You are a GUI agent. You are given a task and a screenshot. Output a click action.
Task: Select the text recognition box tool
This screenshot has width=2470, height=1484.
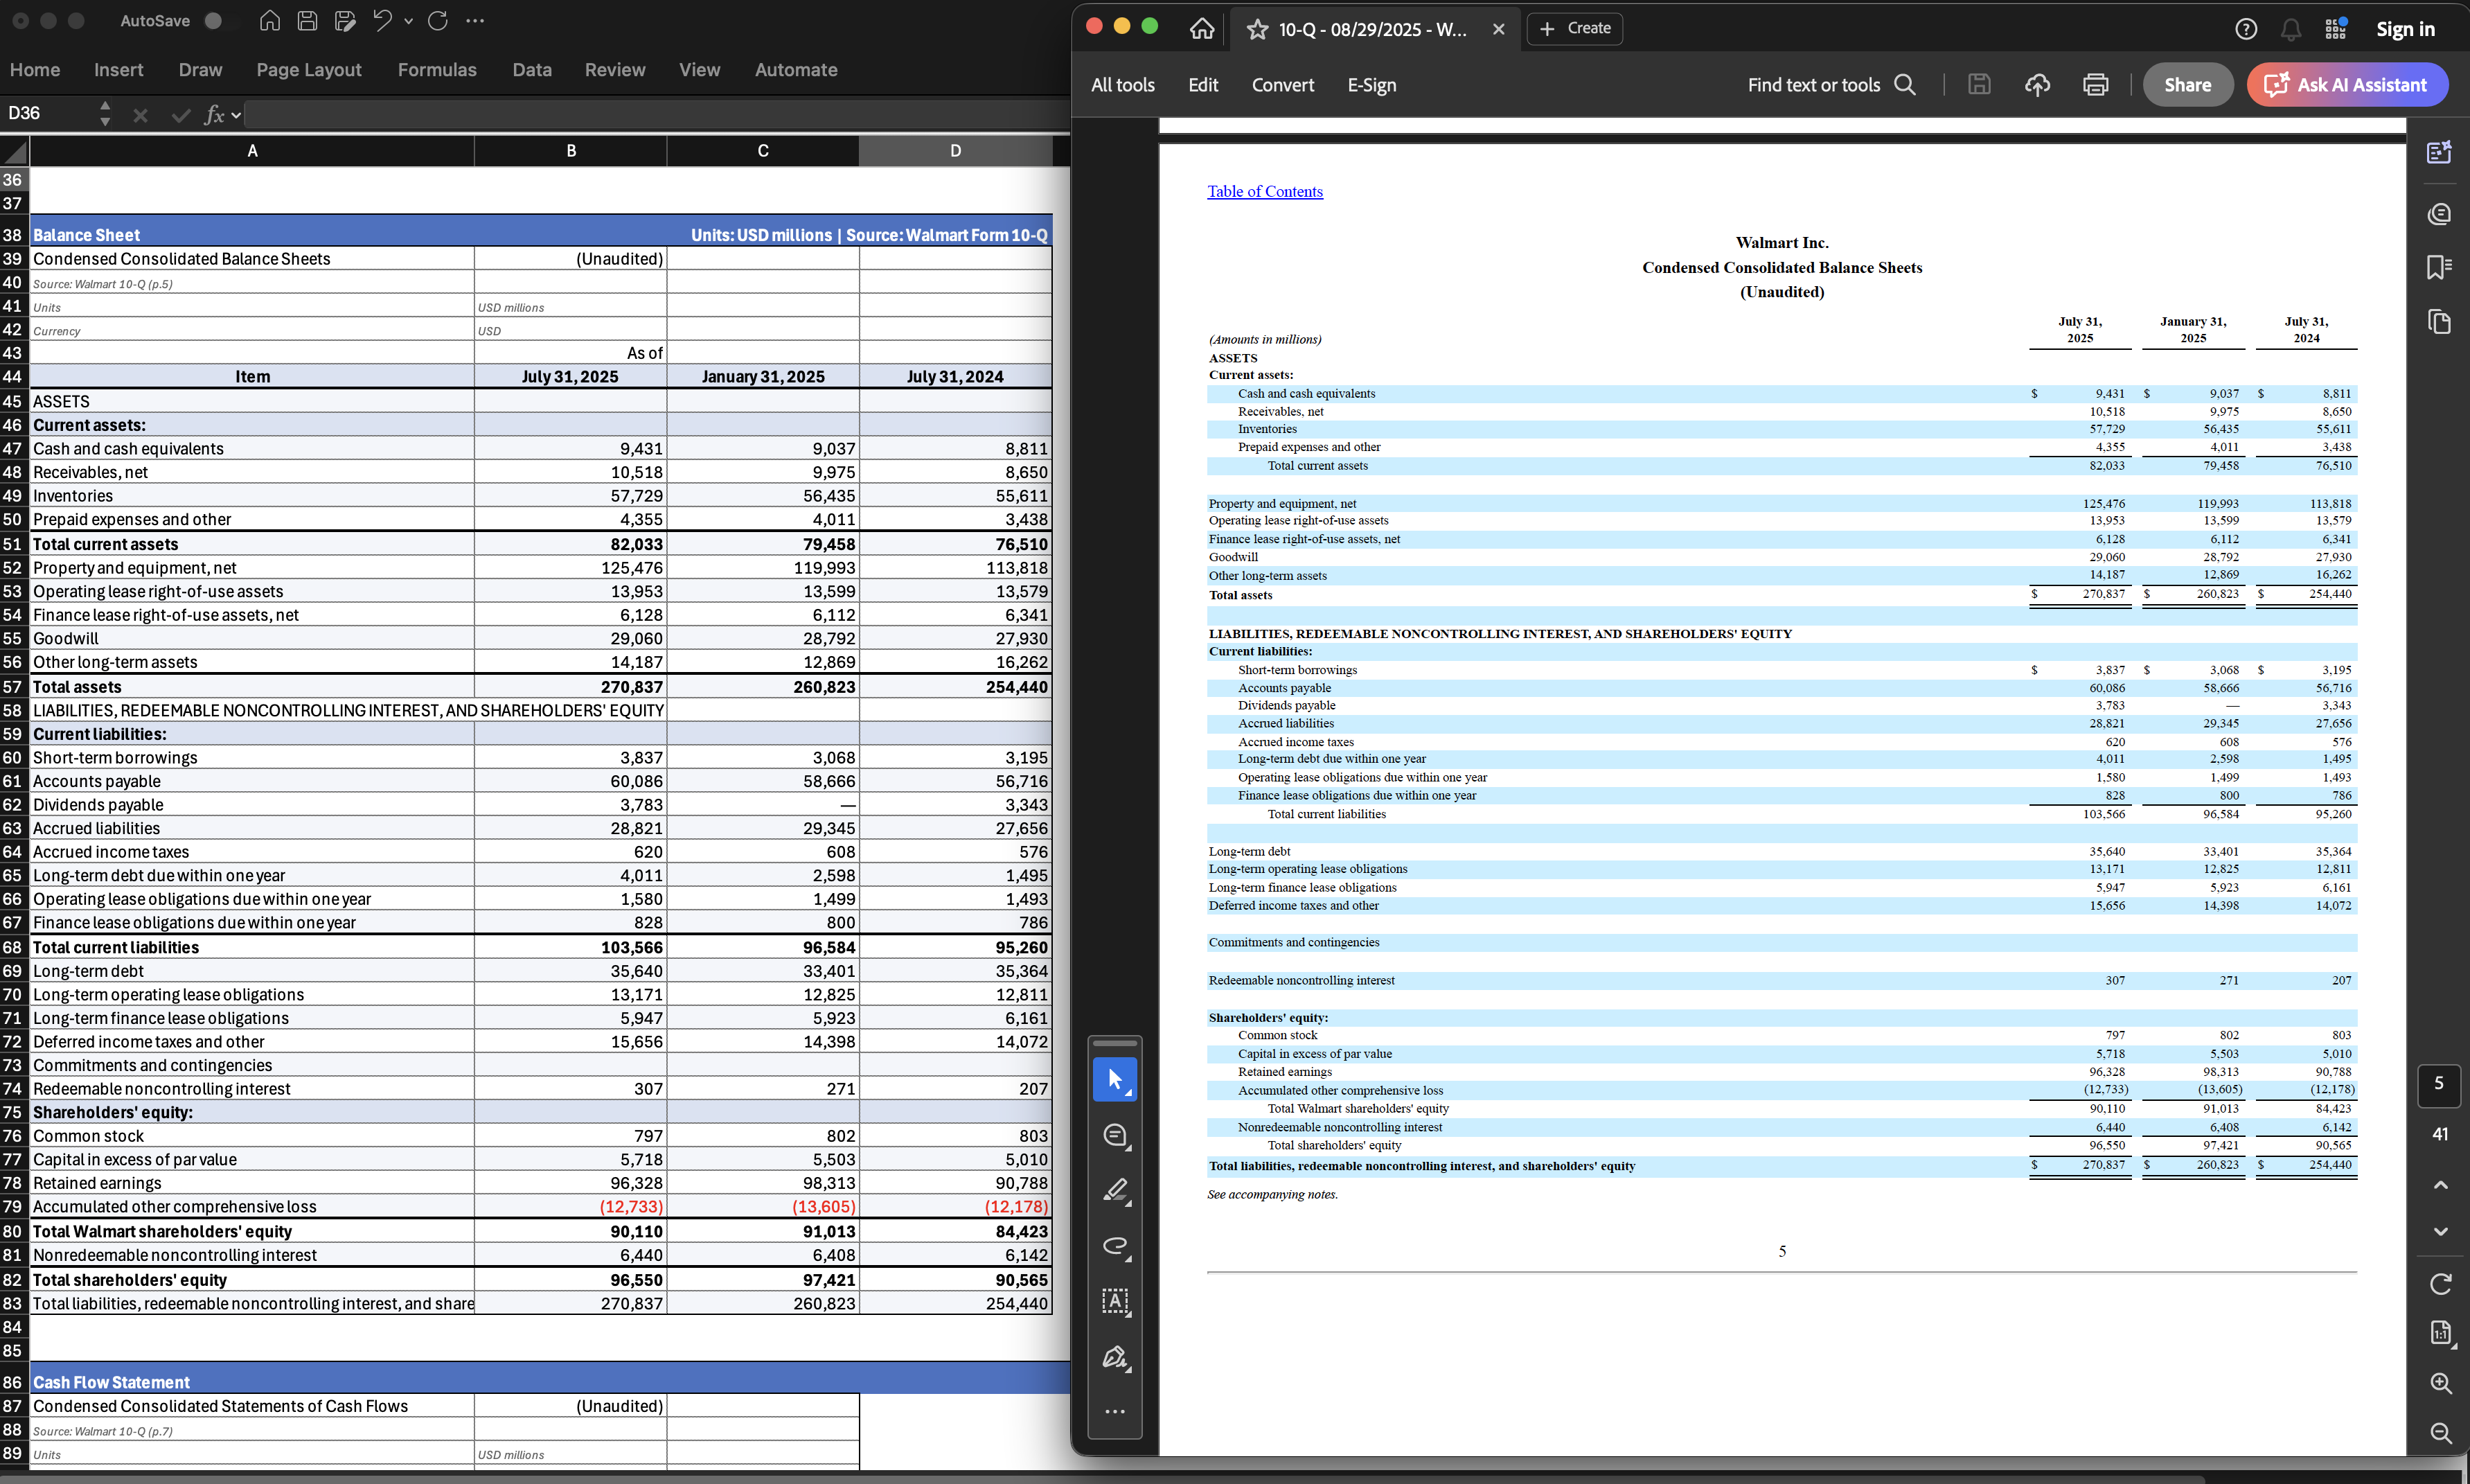1114,1301
